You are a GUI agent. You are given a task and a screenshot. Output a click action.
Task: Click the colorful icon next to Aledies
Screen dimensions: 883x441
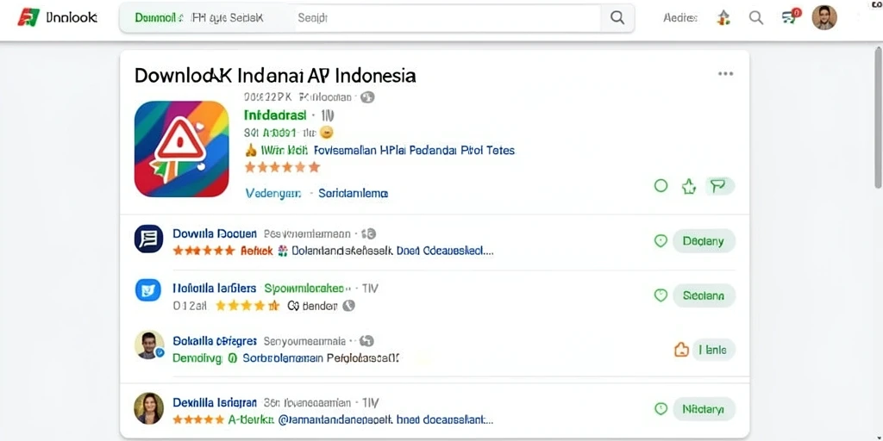click(723, 18)
